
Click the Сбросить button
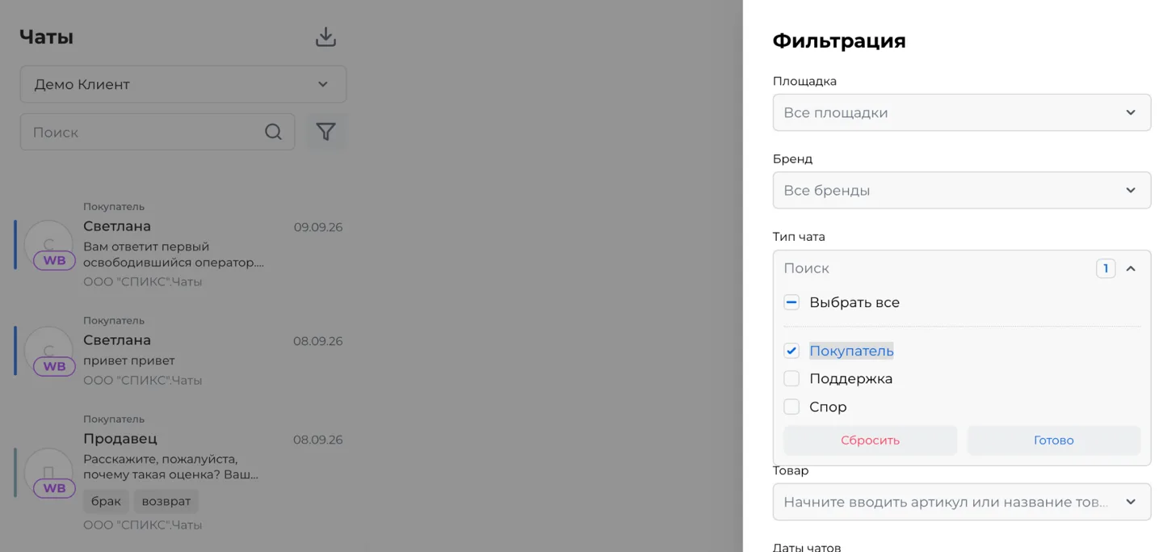tap(870, 440)
